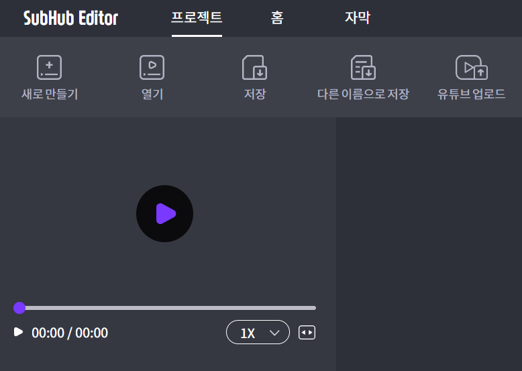Click the 유튜브 업로드 (YouTube upload) icon

coord(472,68)
